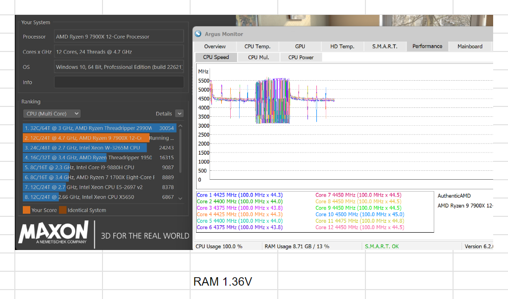Select the Ryzen 9 7900X running row
Screen dimensions: 508x299
[100, 138]
